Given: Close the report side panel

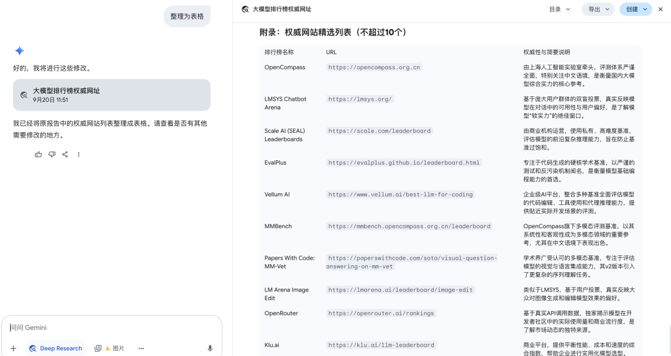Looking at the screenshot, I should click(x=660, y=9).
